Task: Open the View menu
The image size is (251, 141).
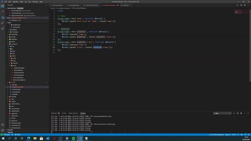Action: click(22, 2)
